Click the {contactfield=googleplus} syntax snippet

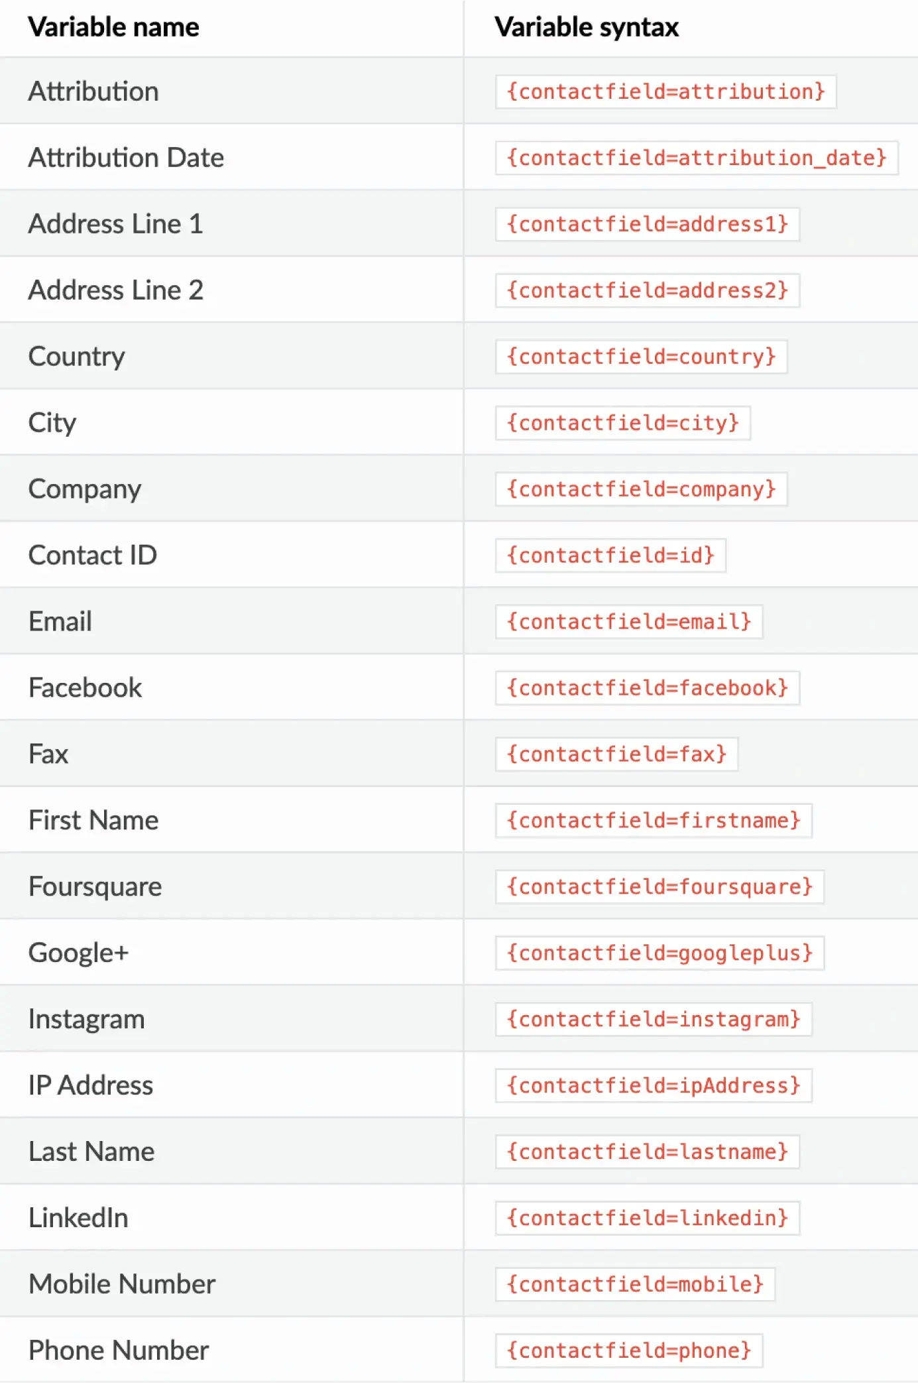[660, 953]
